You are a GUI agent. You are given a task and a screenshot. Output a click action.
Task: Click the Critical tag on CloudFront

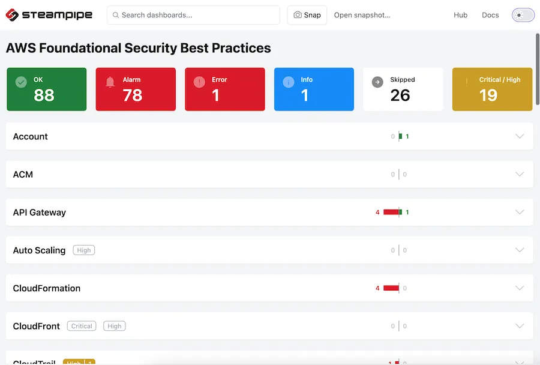pos(82,326)
